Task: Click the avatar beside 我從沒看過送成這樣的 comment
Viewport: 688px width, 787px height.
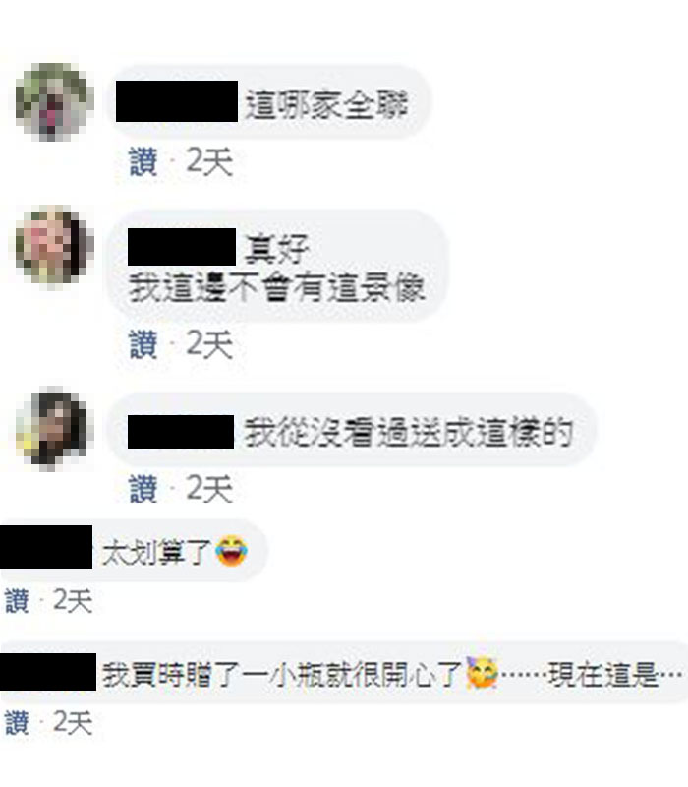Action: 53,429
